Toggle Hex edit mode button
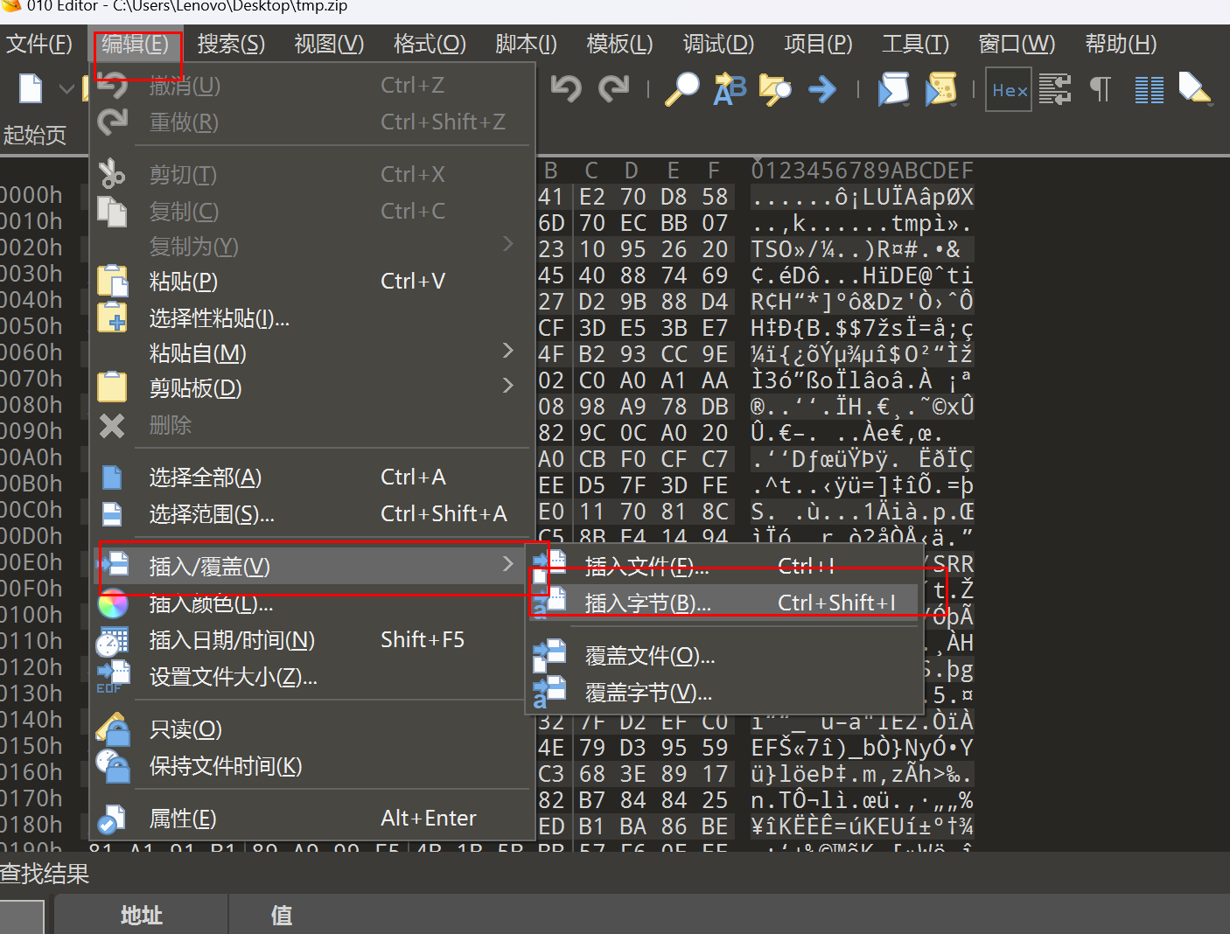Viewport: 1230px width, 934px height. [x=1009, y=89]
